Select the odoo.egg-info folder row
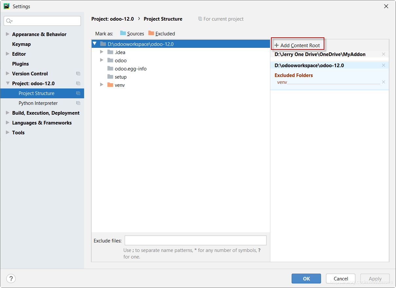Image resolution: width=396 pixels, height=288 pixels. pos(181,68)
